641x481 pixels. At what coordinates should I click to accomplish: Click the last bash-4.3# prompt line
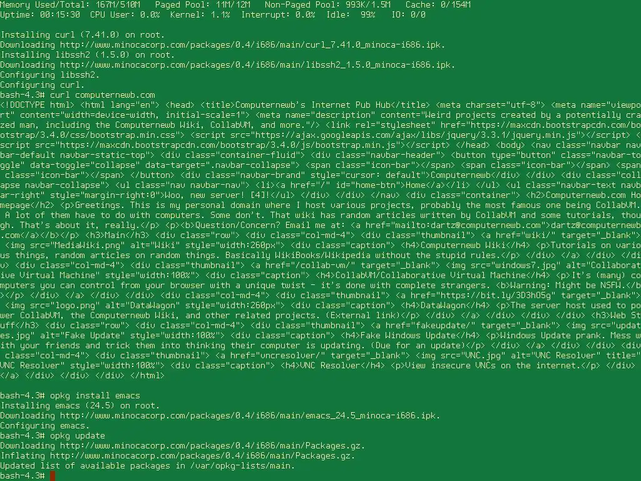tap(28, 476)
